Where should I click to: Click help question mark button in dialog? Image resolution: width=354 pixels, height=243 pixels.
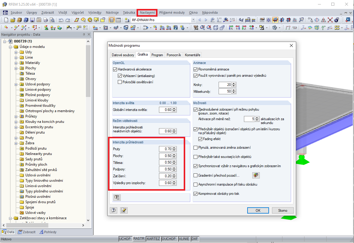113,210
